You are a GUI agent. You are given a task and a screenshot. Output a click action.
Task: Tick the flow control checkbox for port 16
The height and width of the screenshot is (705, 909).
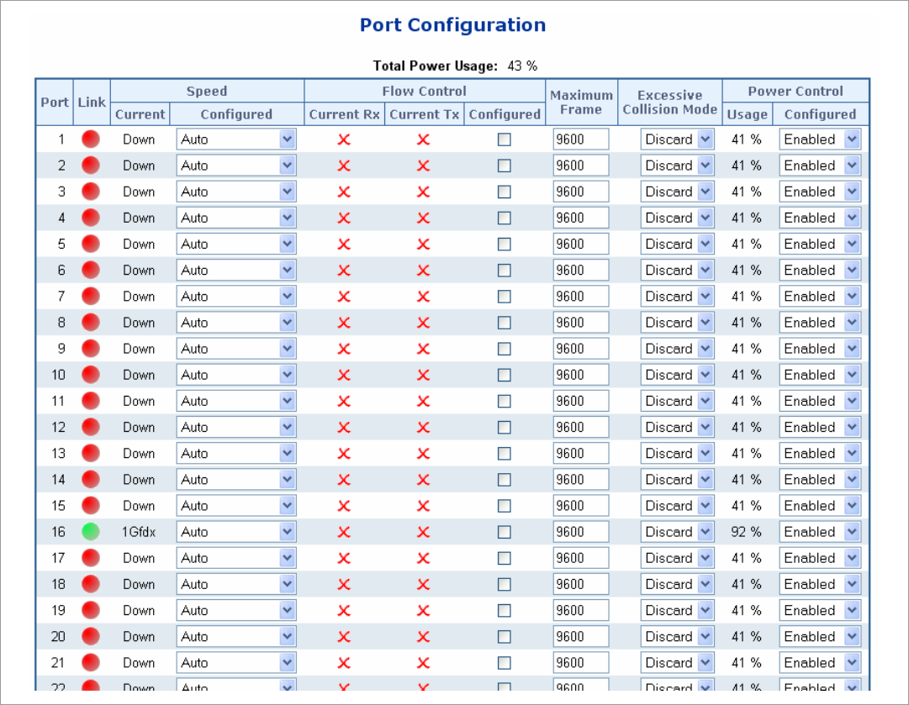click(x=504, y=532)
